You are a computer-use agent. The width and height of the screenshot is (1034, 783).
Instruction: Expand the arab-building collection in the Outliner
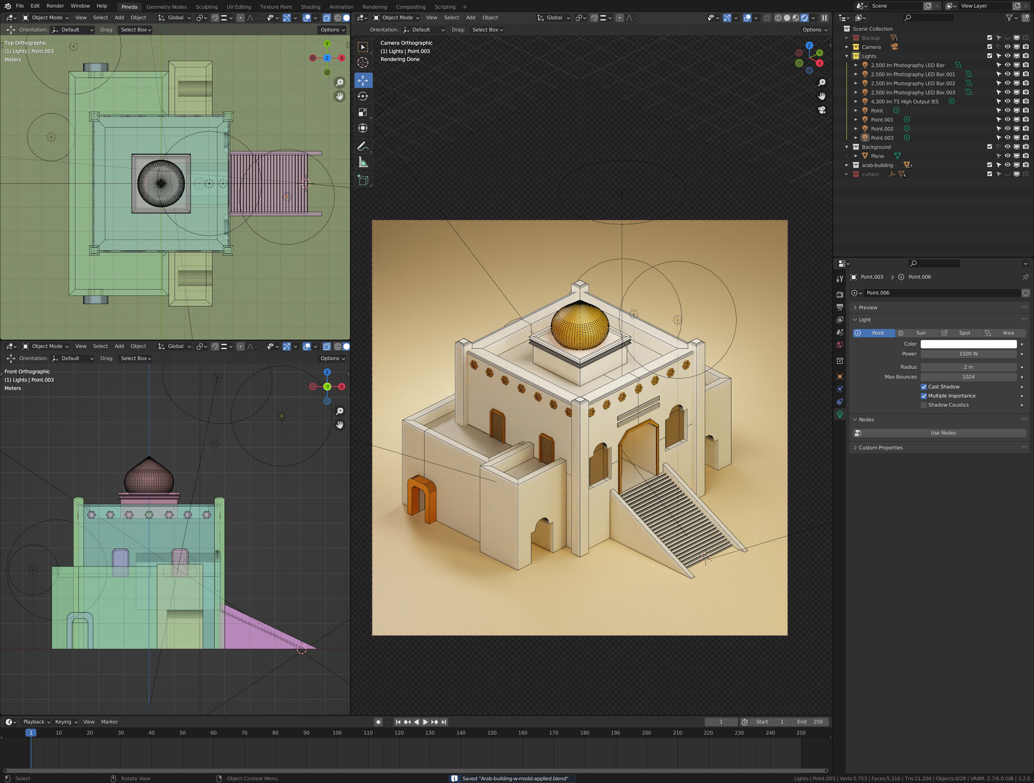point(848,165)
